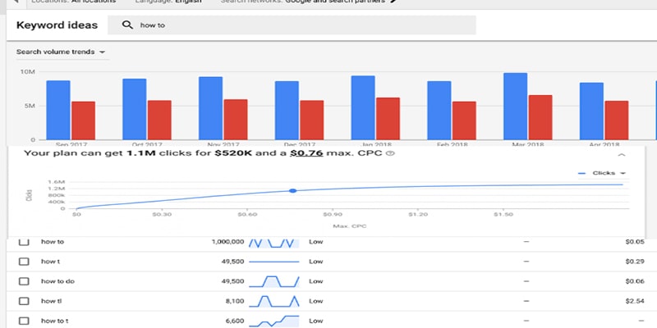Collapse the plan forecast panel chevron

click(x=622, y=155)
